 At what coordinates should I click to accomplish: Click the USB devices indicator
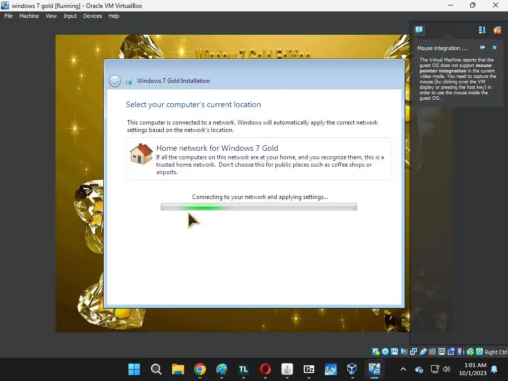coord(423,352)
